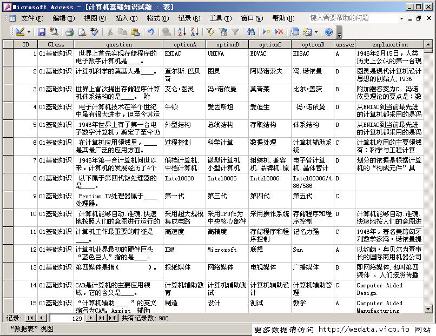436x336 pixels.
Task: Apply Filter By Selection icon
Action: point(210,32)
